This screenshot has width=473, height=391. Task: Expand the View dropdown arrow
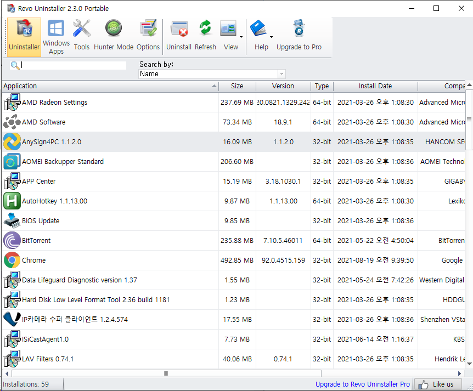pyautogui.click(x=241, y=37)
